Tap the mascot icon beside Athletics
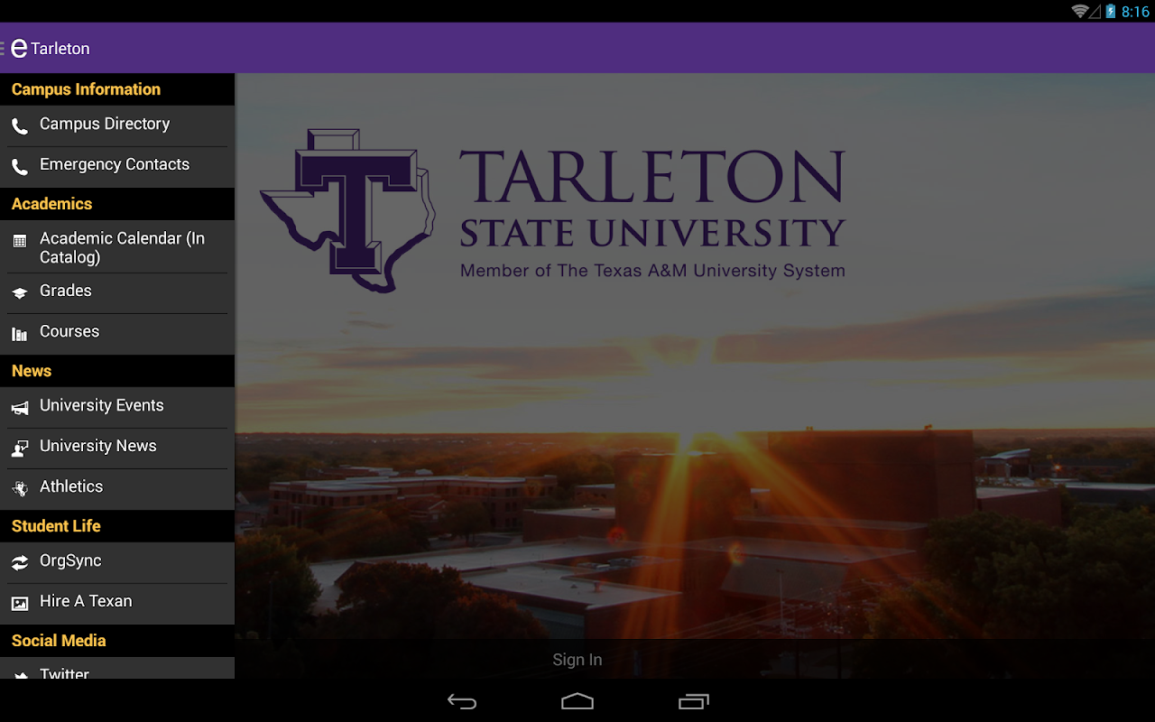This screenshot has width=1155, height=722. coord(20,489)
